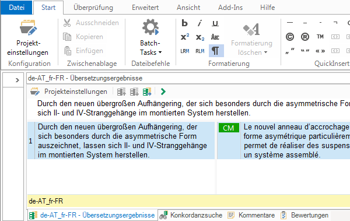Image resolution: width=350 pixels, height=221 pixels.
Task: Open the Formatierung löschen dropdown
Action: [252, 39]
